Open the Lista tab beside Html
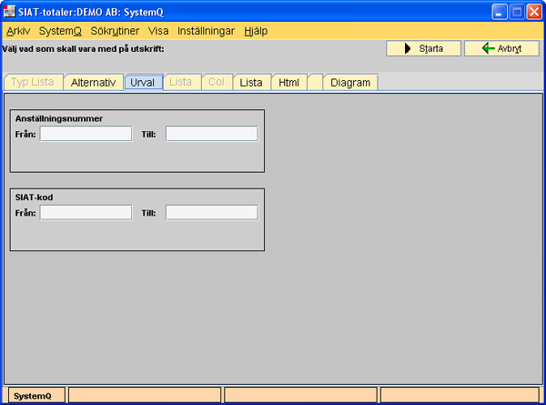This screenshot has height=405, width=546. click(x=251, y=83)
